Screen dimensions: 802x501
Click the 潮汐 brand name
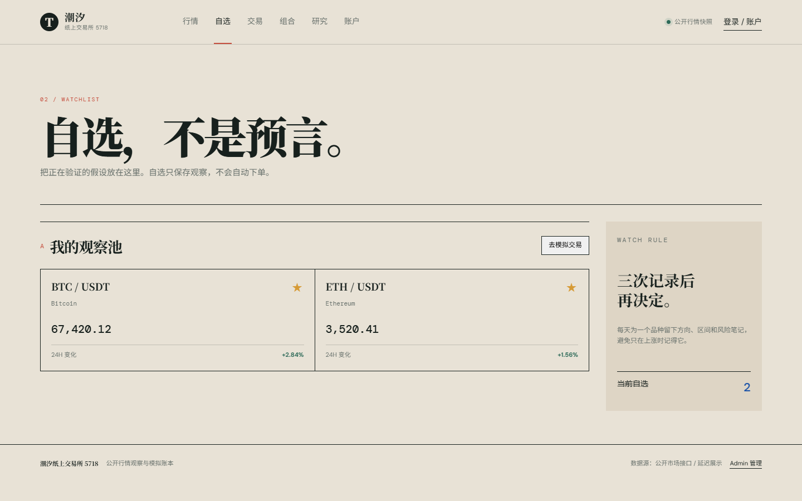[75, 18]
